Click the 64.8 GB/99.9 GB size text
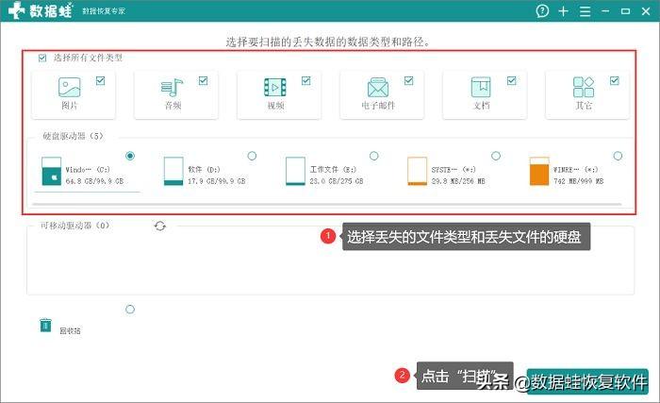The height and width of the screenshot is (403, 660). point(94,181)
